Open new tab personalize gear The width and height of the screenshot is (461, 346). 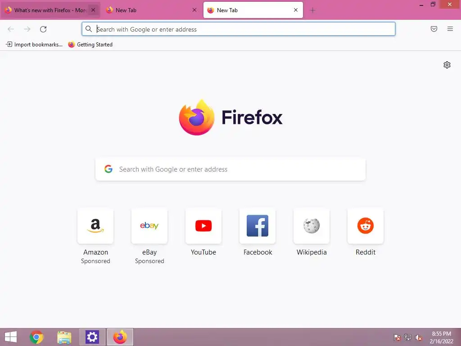tap(447, 65)
